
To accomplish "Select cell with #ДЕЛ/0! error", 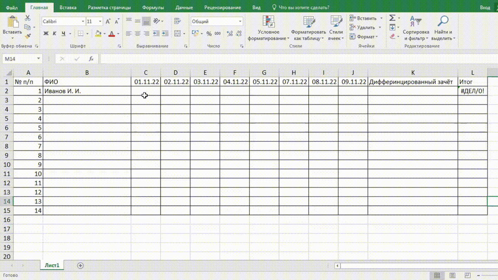I will [472, 91].
